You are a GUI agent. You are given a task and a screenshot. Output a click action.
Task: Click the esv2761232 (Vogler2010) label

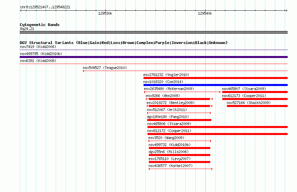pos(166,75)
